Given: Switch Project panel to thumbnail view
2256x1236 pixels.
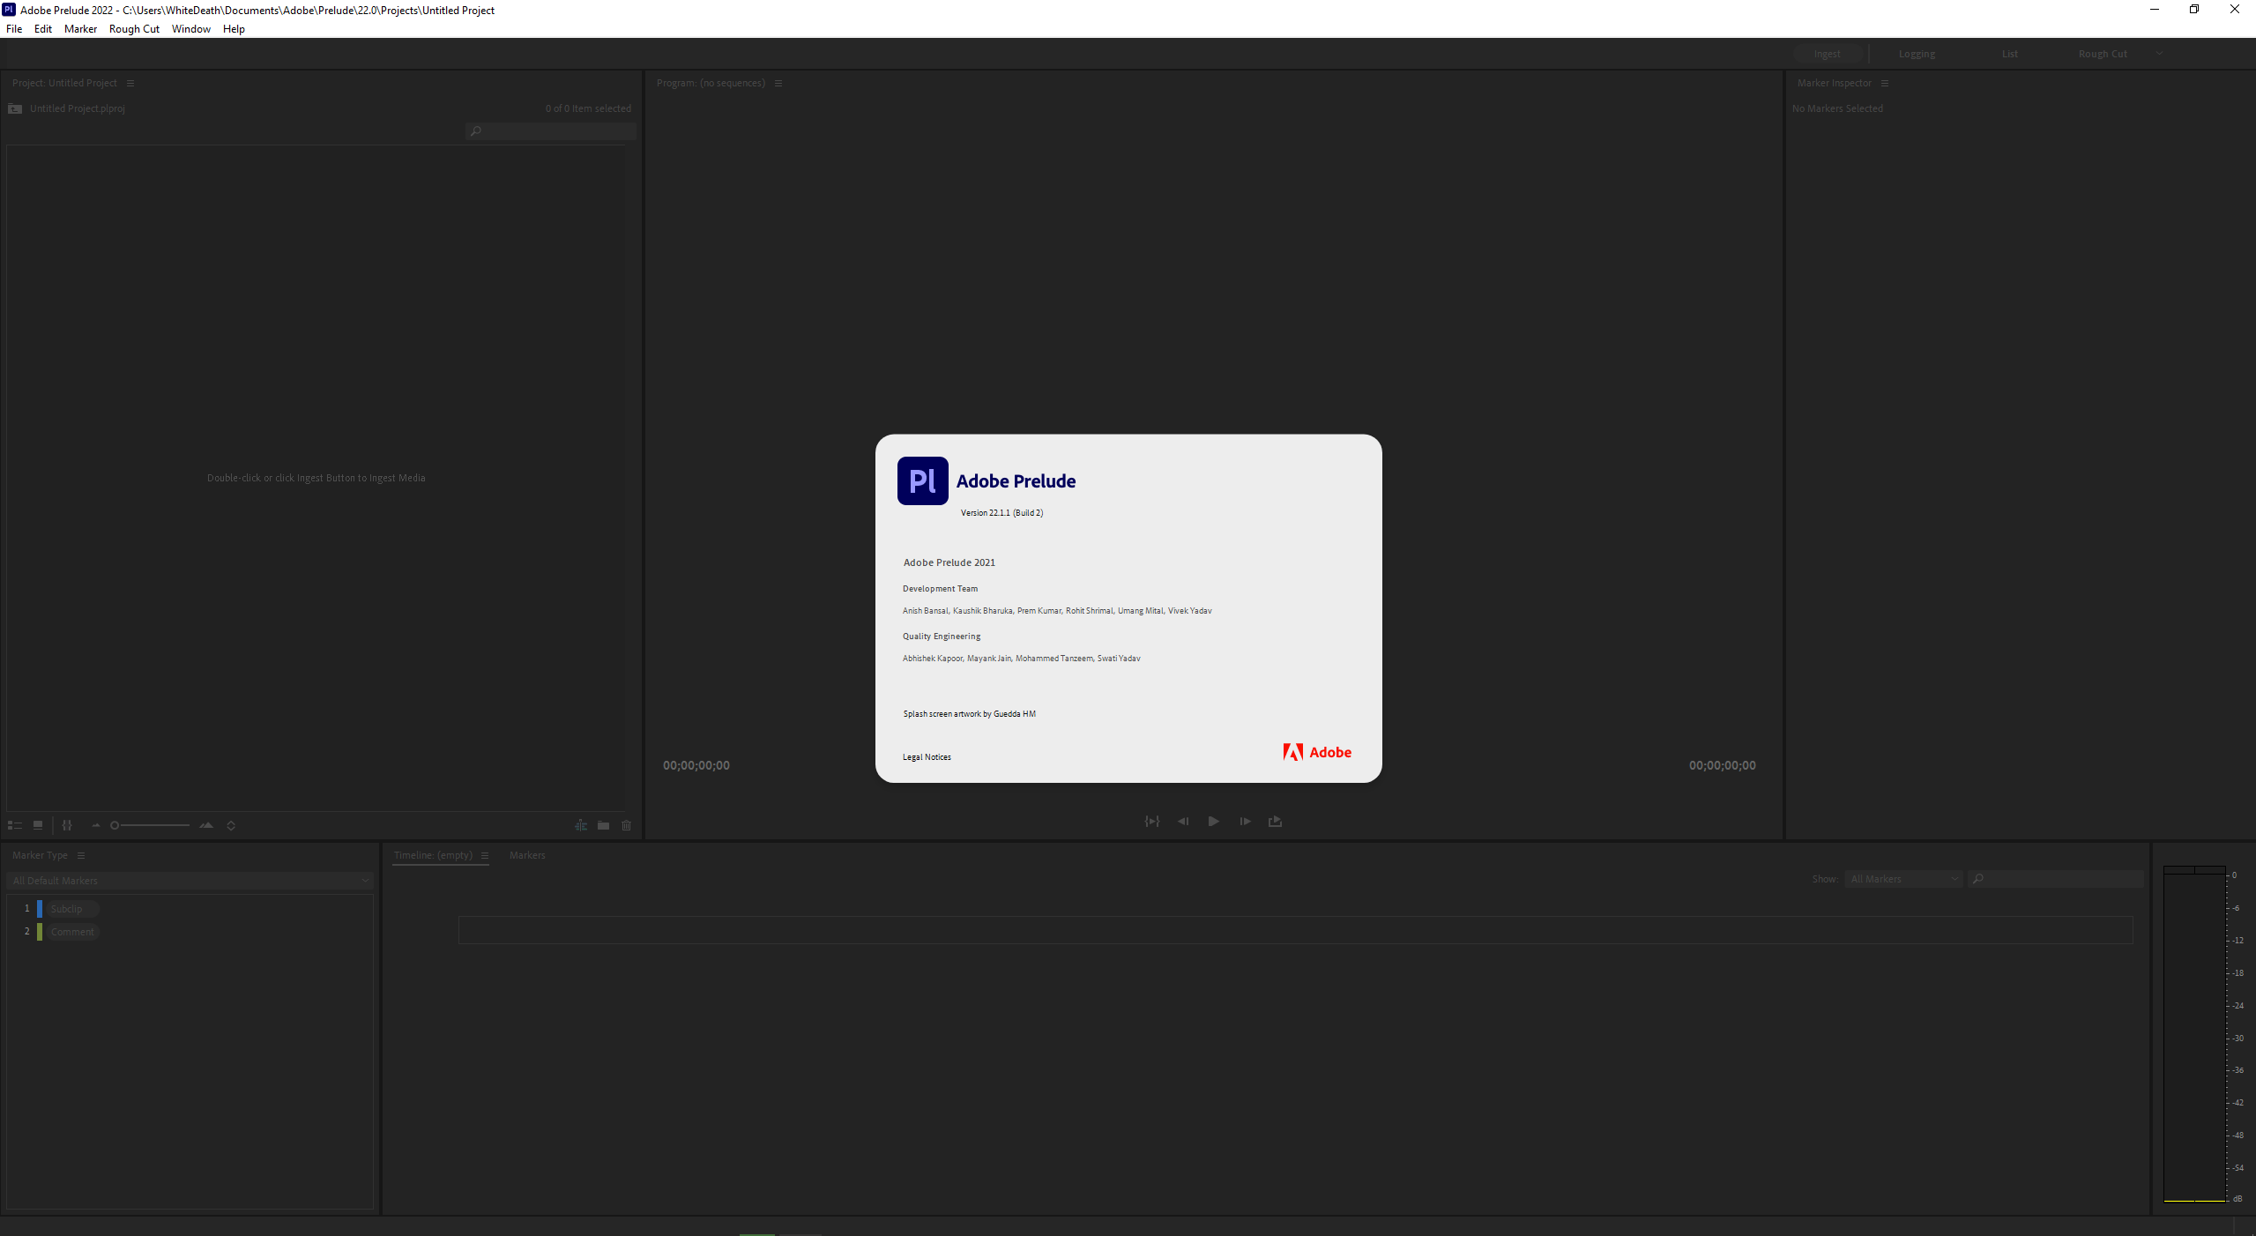Looking at the screenshot, I should point(38,825).
